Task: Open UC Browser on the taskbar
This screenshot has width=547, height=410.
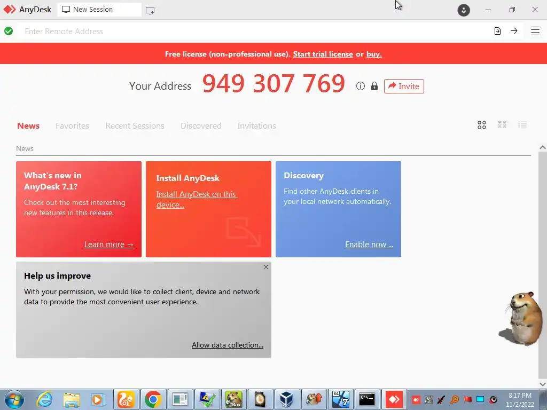Action: click(x=126, y=399)
